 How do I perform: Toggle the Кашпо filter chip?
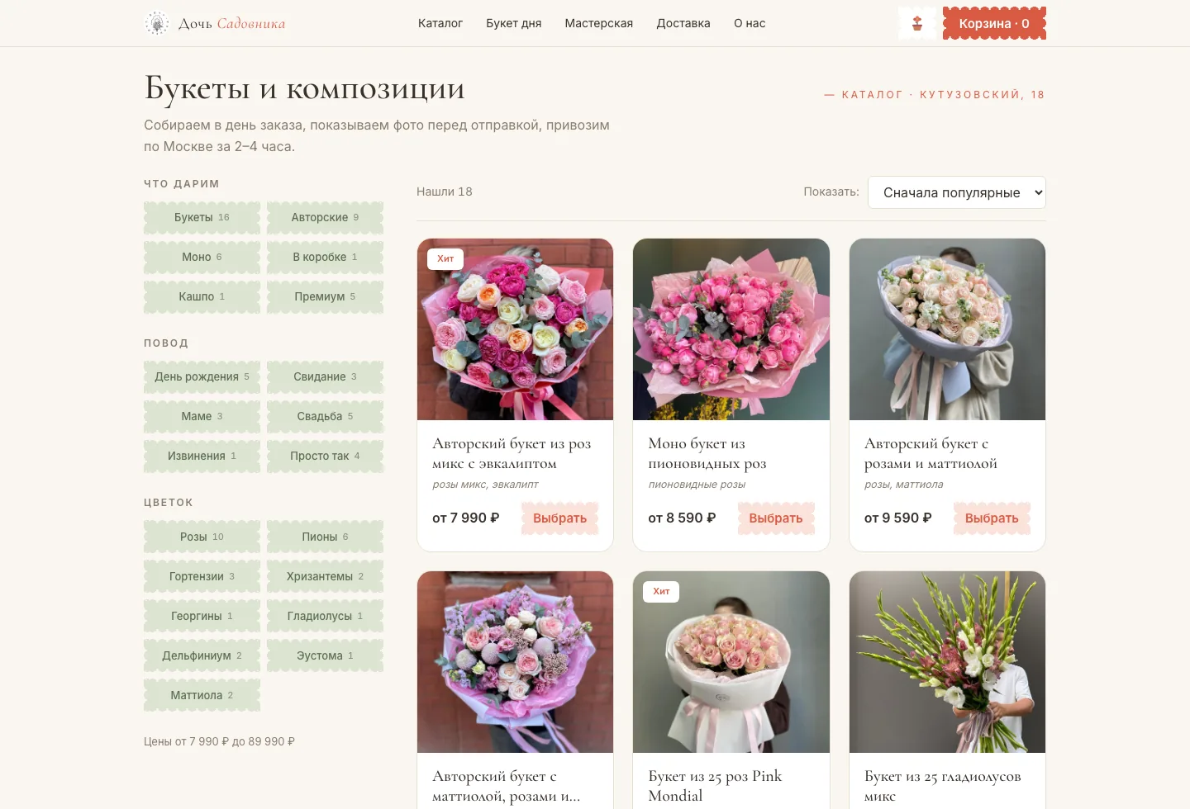(x=202, y=296)
